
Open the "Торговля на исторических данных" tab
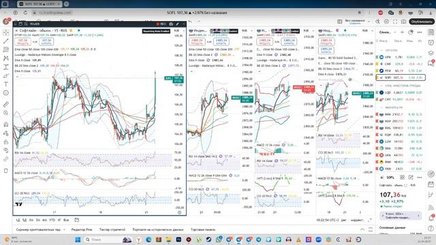[x=158, y=230]
